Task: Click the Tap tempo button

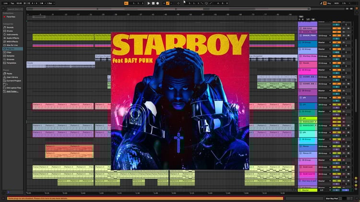Action: click(12, 3)
